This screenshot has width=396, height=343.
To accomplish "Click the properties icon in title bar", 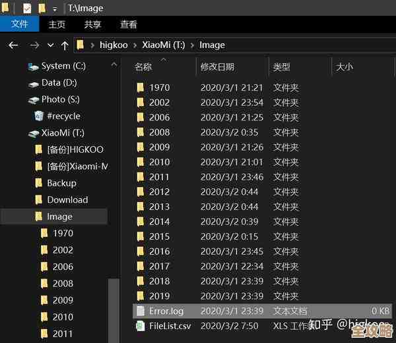I will click(27, 9).
